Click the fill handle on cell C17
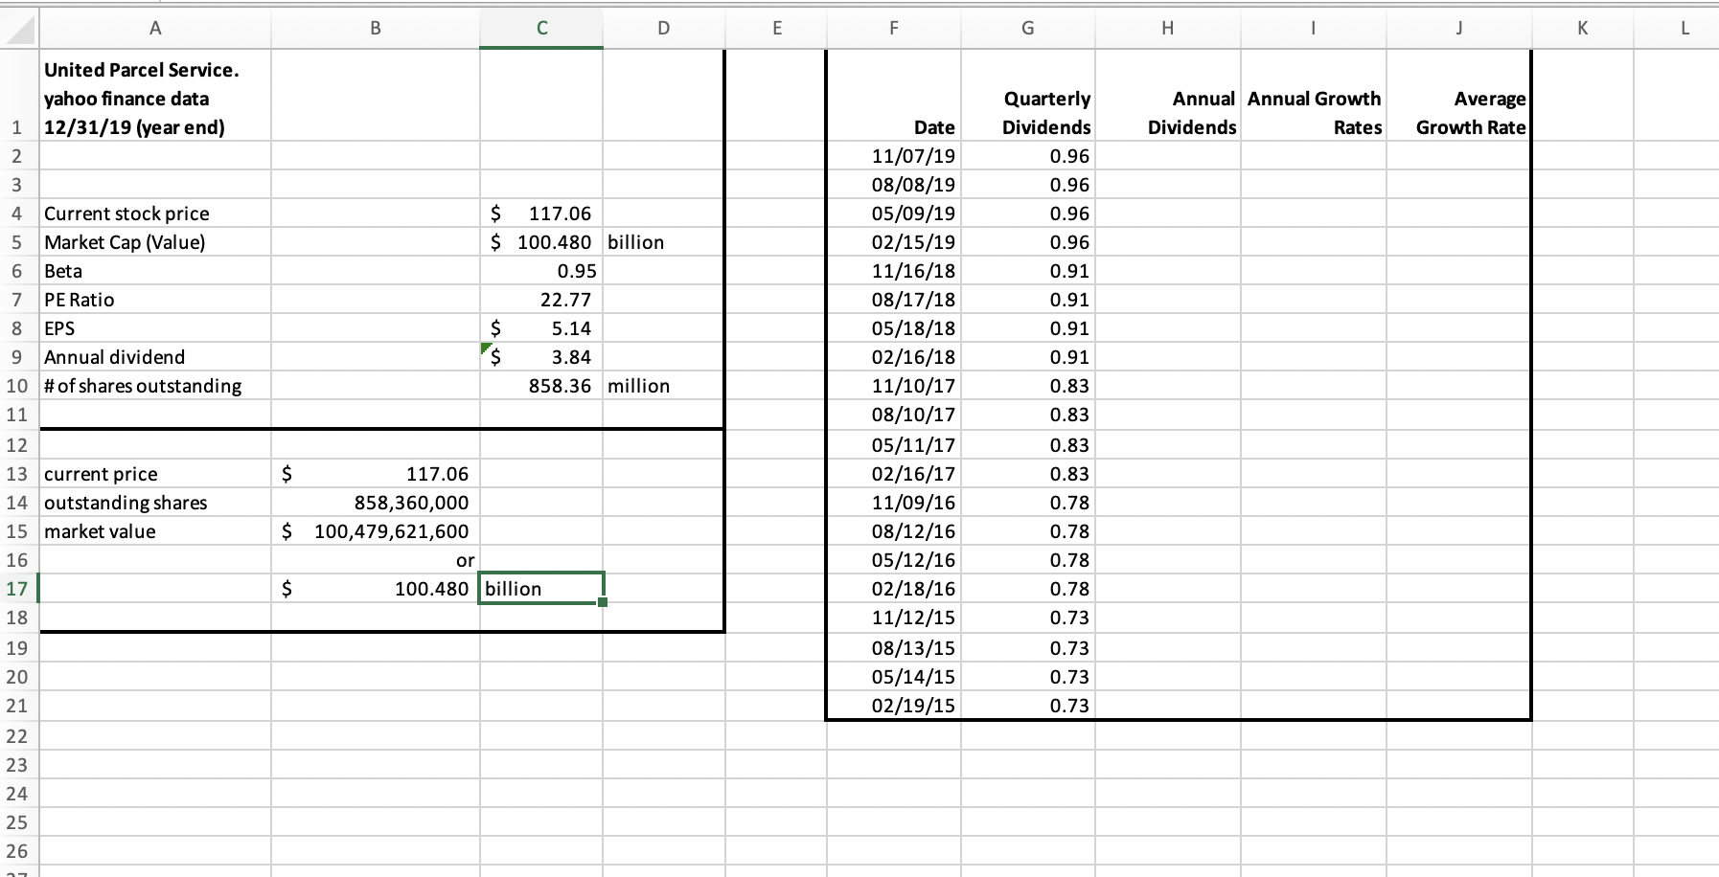Viewport: 1719px width, 877px height. [x=603, y=602]
